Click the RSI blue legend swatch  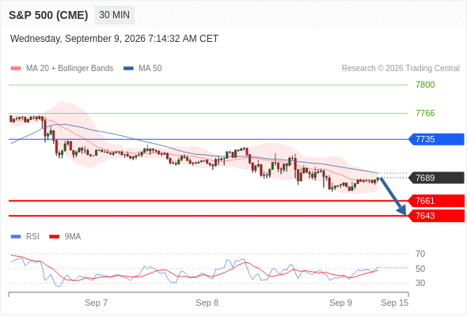(x=16, y=237)
